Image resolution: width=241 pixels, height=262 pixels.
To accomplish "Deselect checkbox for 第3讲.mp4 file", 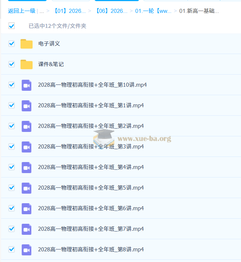I will click(11, 147).
